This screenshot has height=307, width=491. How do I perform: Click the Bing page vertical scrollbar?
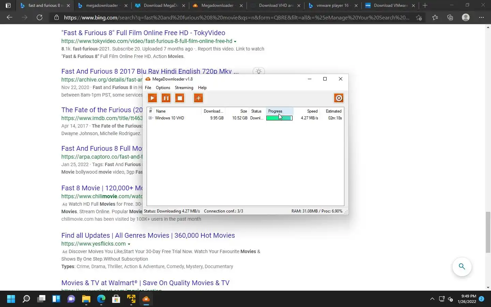[488, 232]
